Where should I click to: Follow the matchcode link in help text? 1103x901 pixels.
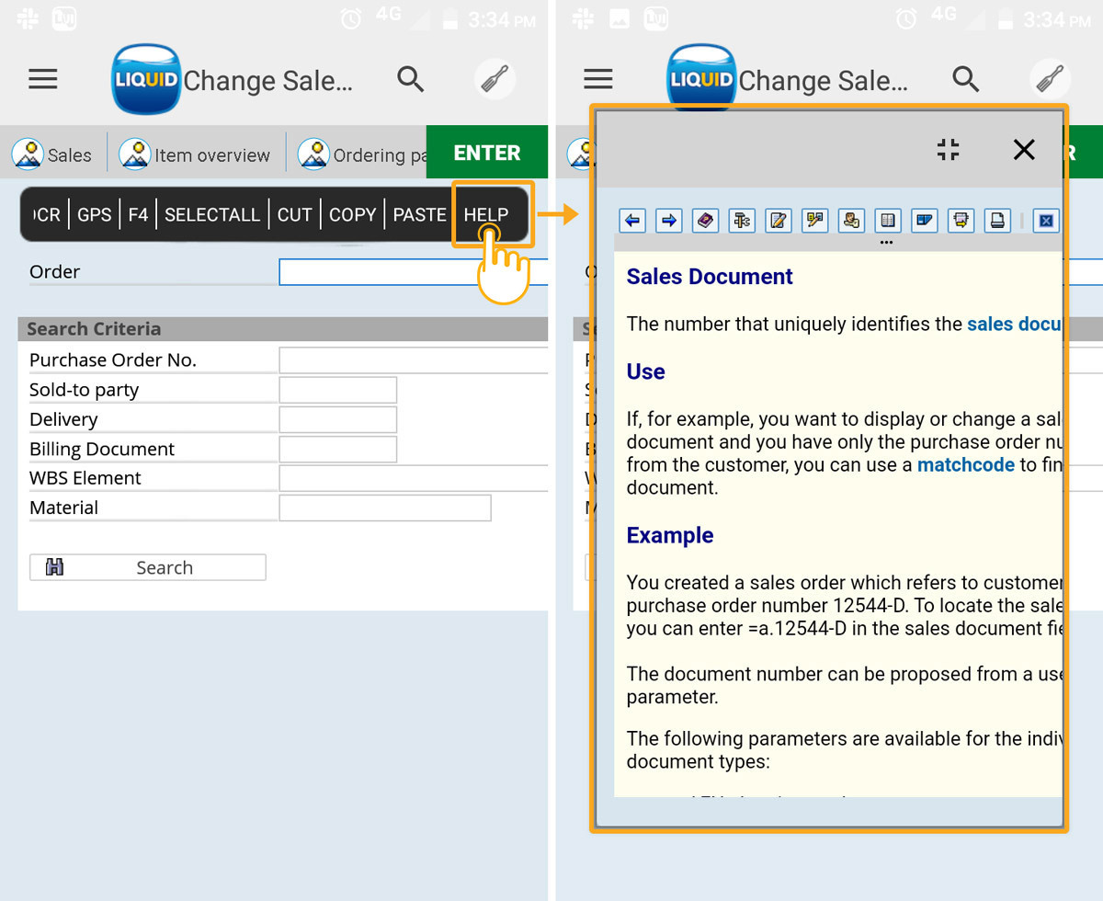click(x=965, y=465)
